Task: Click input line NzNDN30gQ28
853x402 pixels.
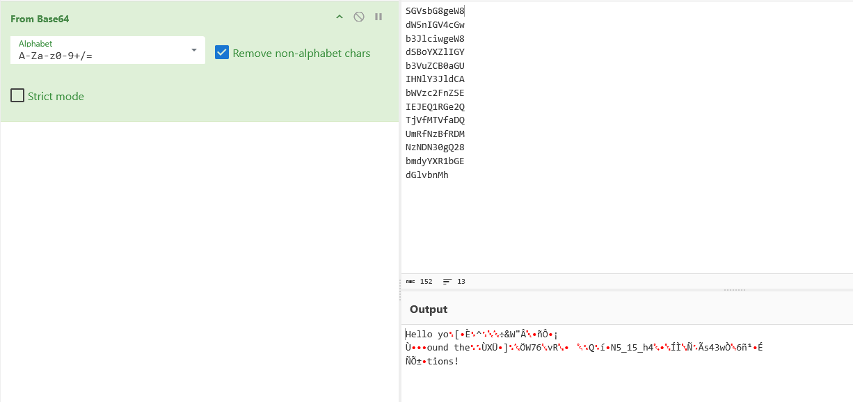Action: tap(435, 147)
